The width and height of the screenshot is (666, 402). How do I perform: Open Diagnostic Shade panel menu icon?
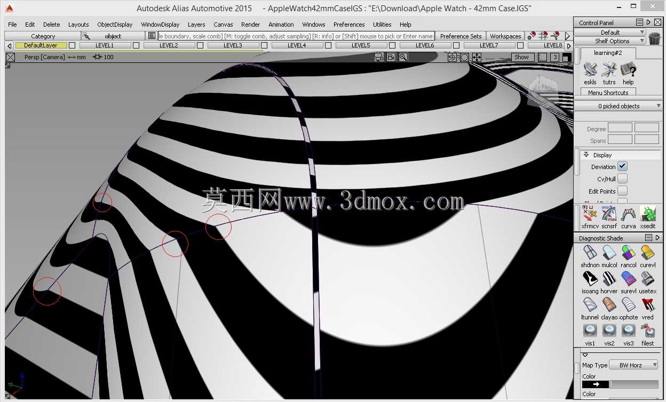pos(648,238)
